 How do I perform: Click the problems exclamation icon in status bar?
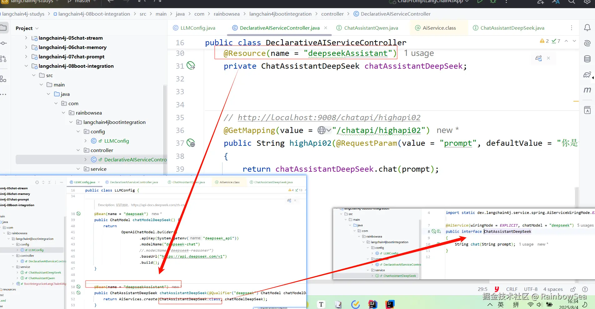tap(585, 289)
